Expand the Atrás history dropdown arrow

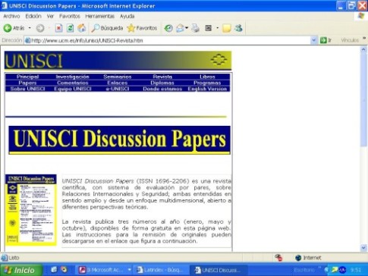(x=30, y=28)
